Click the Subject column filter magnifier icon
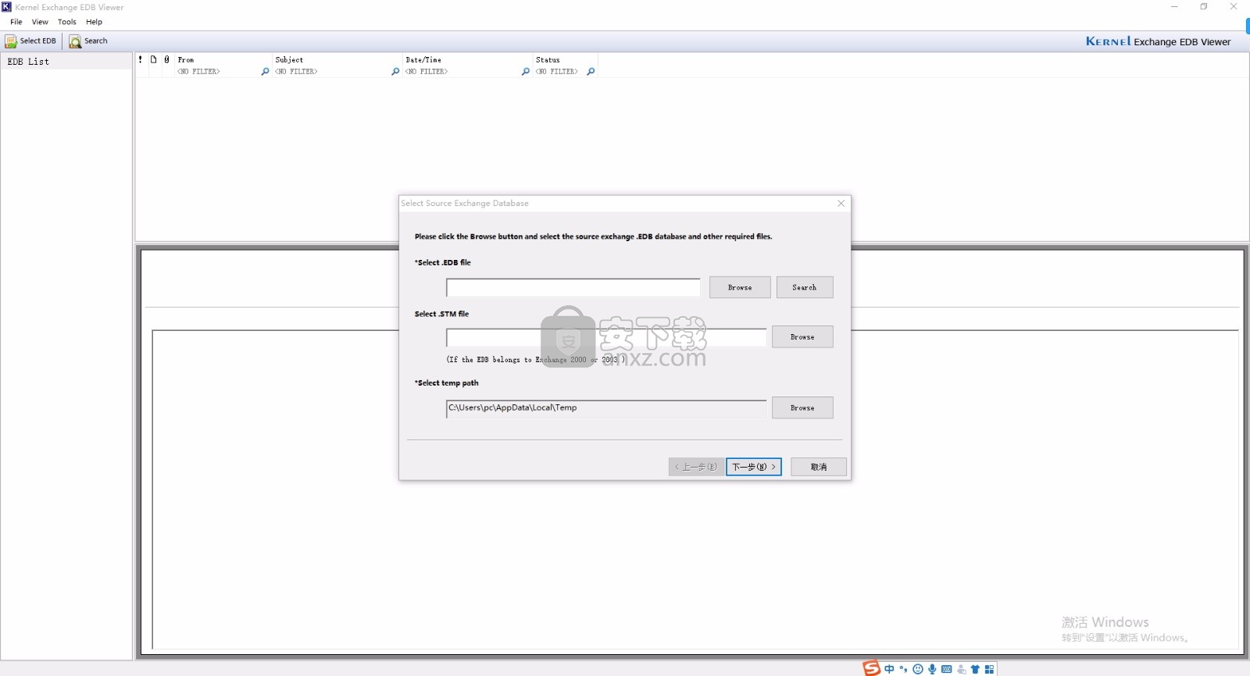The height and width of the screenshot is (676, 1250). [395, 72]
